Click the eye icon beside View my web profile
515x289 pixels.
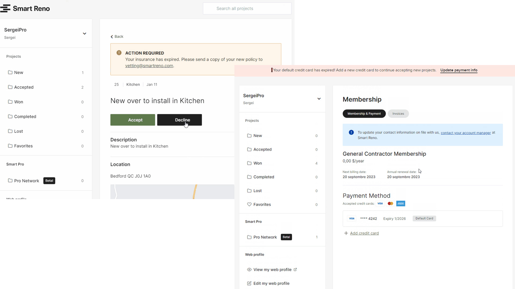tap(249, 270)
